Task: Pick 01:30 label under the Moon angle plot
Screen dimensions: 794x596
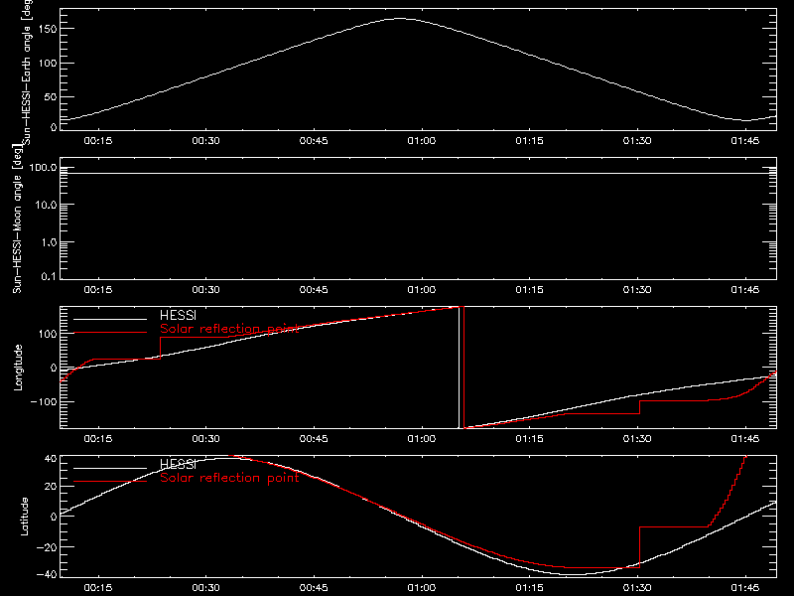Action: tap(637, 290)
